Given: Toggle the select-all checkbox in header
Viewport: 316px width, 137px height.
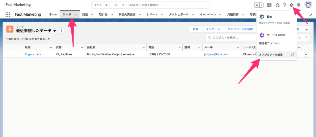Looking at the screenshot, I should click(x=19, y=48).
